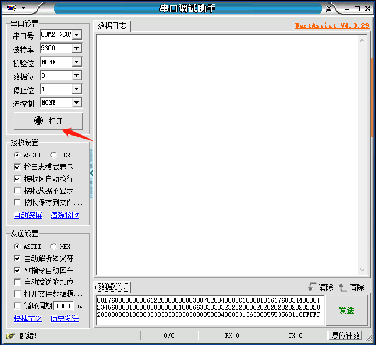Toggle AT指令自动回车 checkbox
376x345 pixels.
point(17,270)
